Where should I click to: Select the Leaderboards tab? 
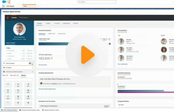click(66, 23)
